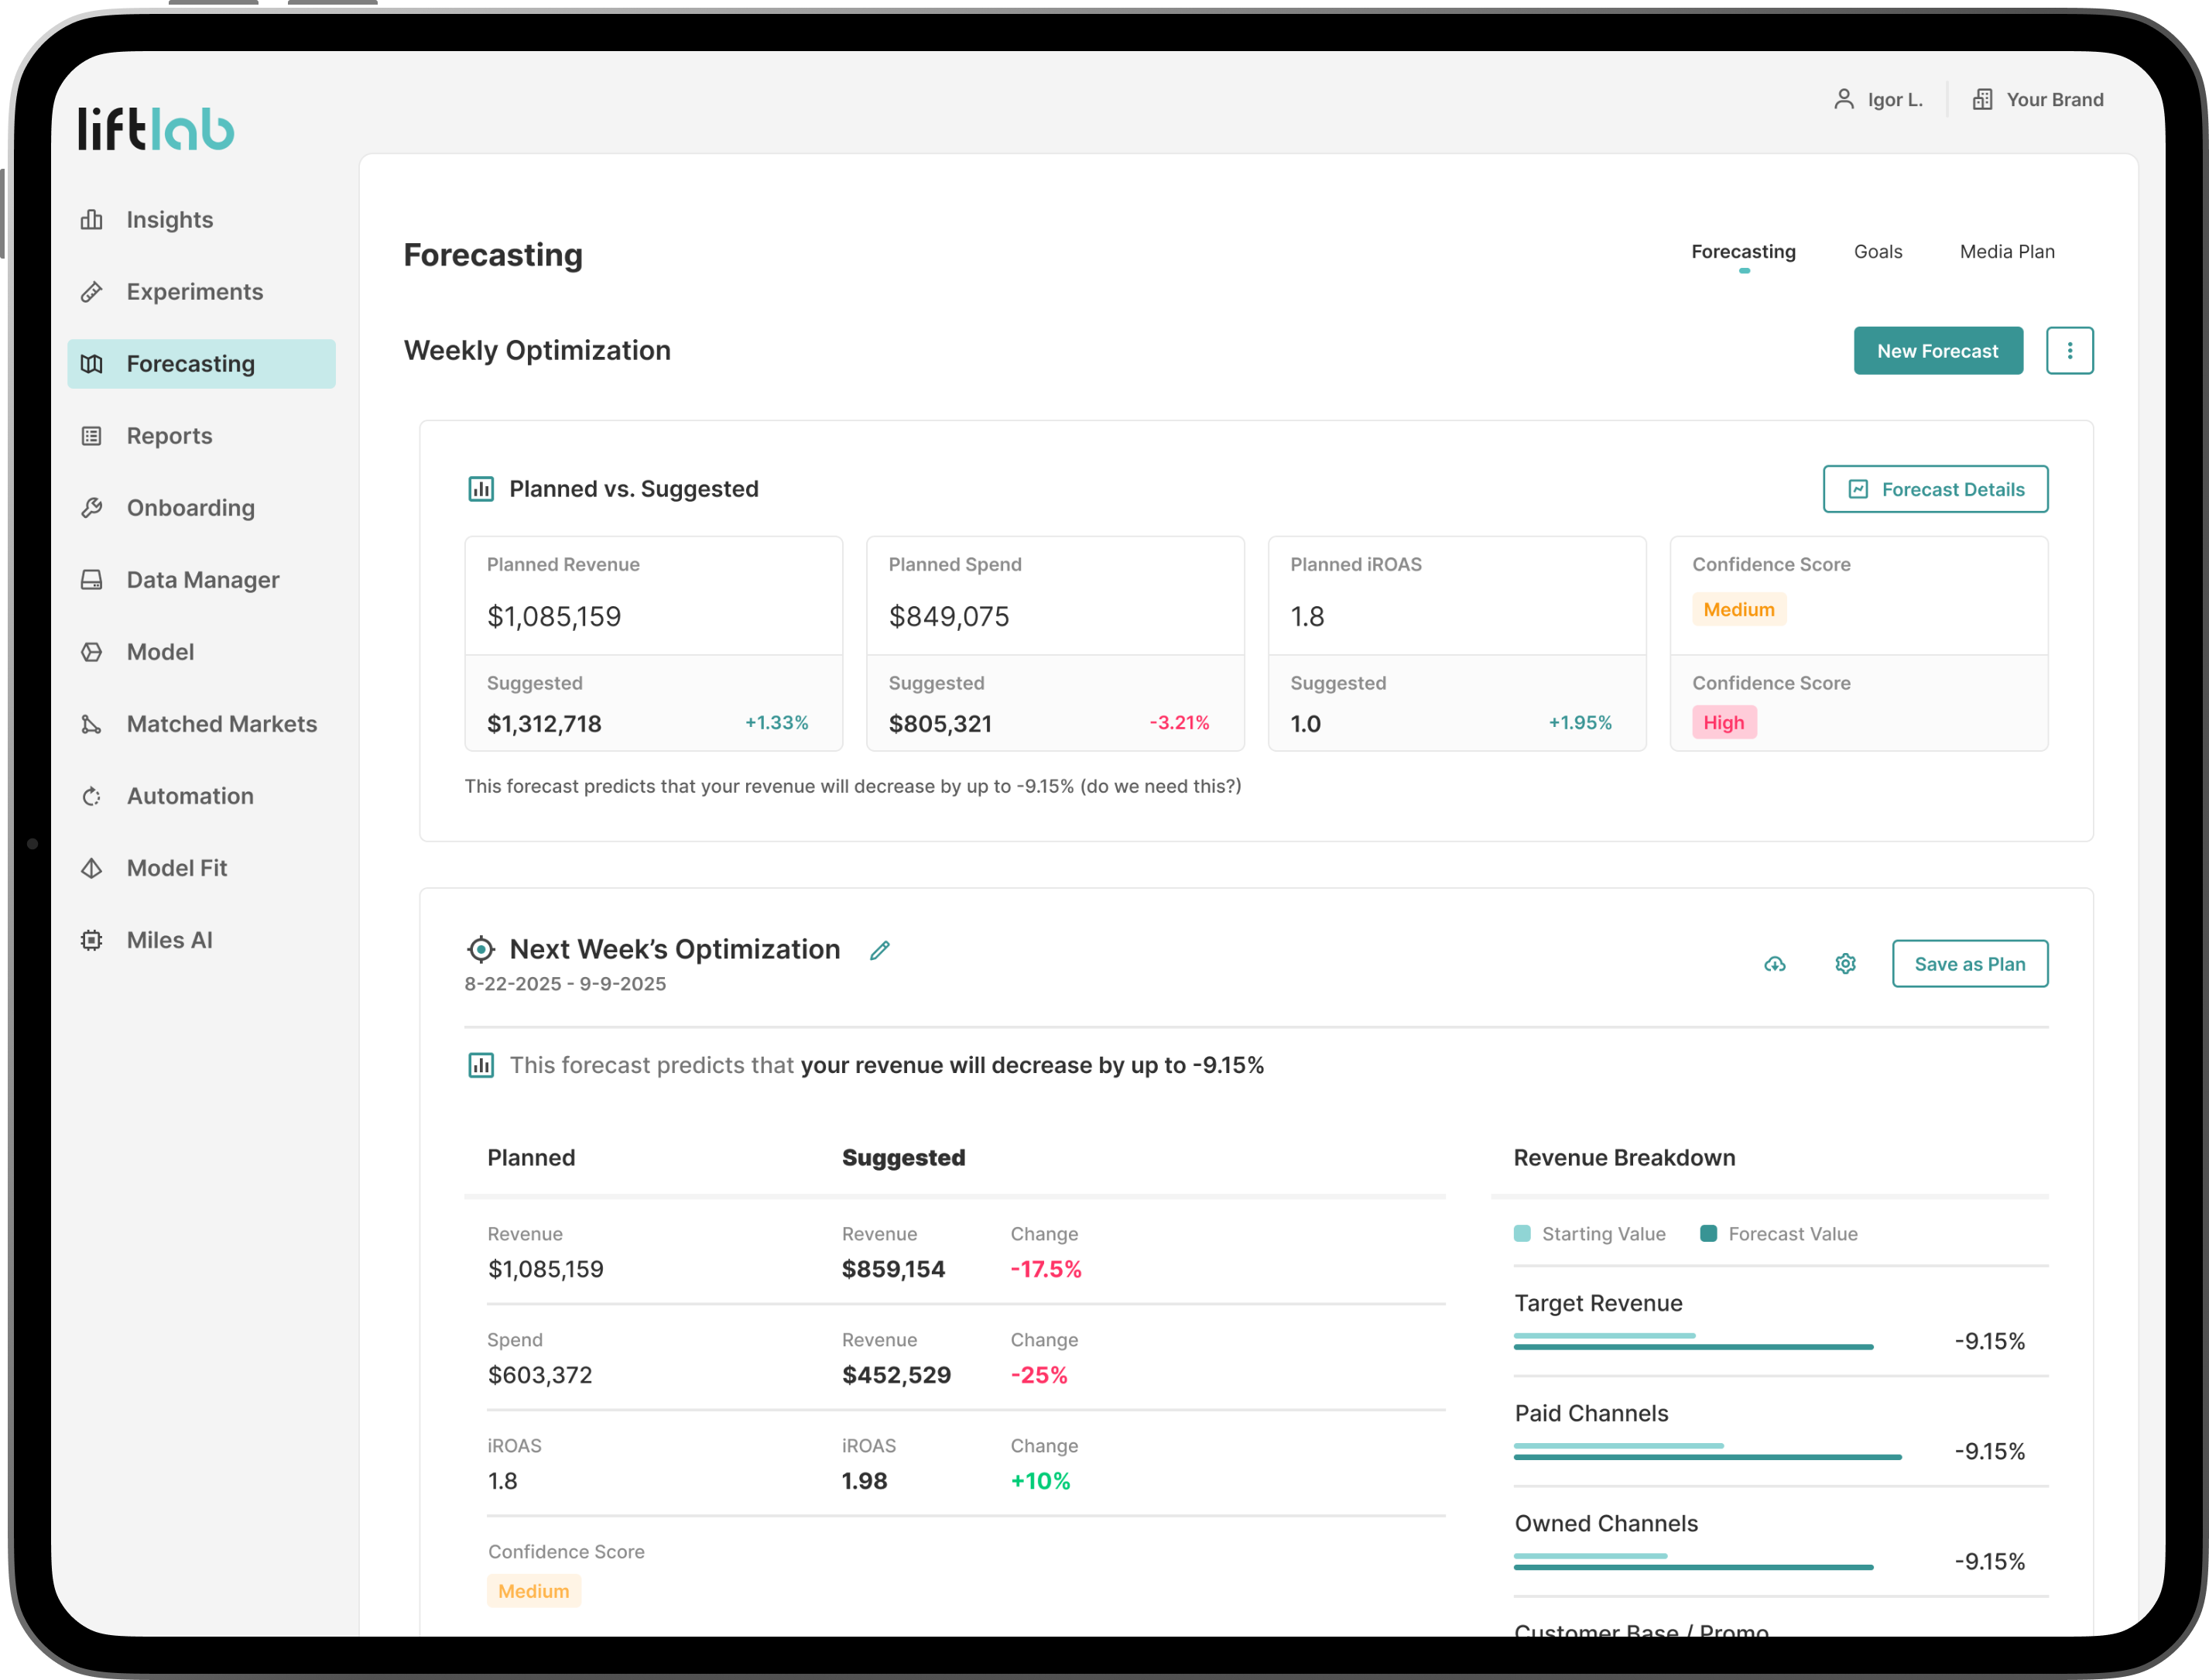2209x1680 pixels.
Task: Click the edit pencil beside Next Week's Optimization
Action: point(879,950)
